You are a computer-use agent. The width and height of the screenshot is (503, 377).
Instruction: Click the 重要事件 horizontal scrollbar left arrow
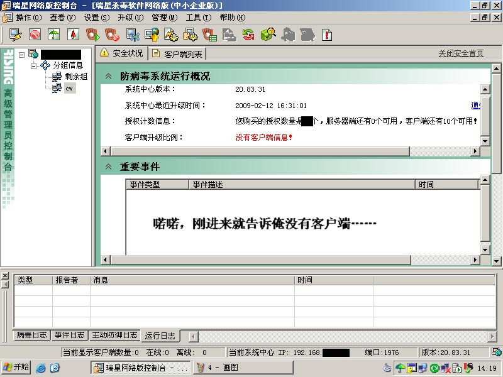pyautogui.click(x=105, y=260)
